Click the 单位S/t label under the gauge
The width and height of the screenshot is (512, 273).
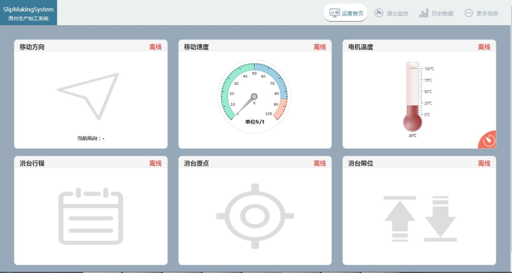255,121
